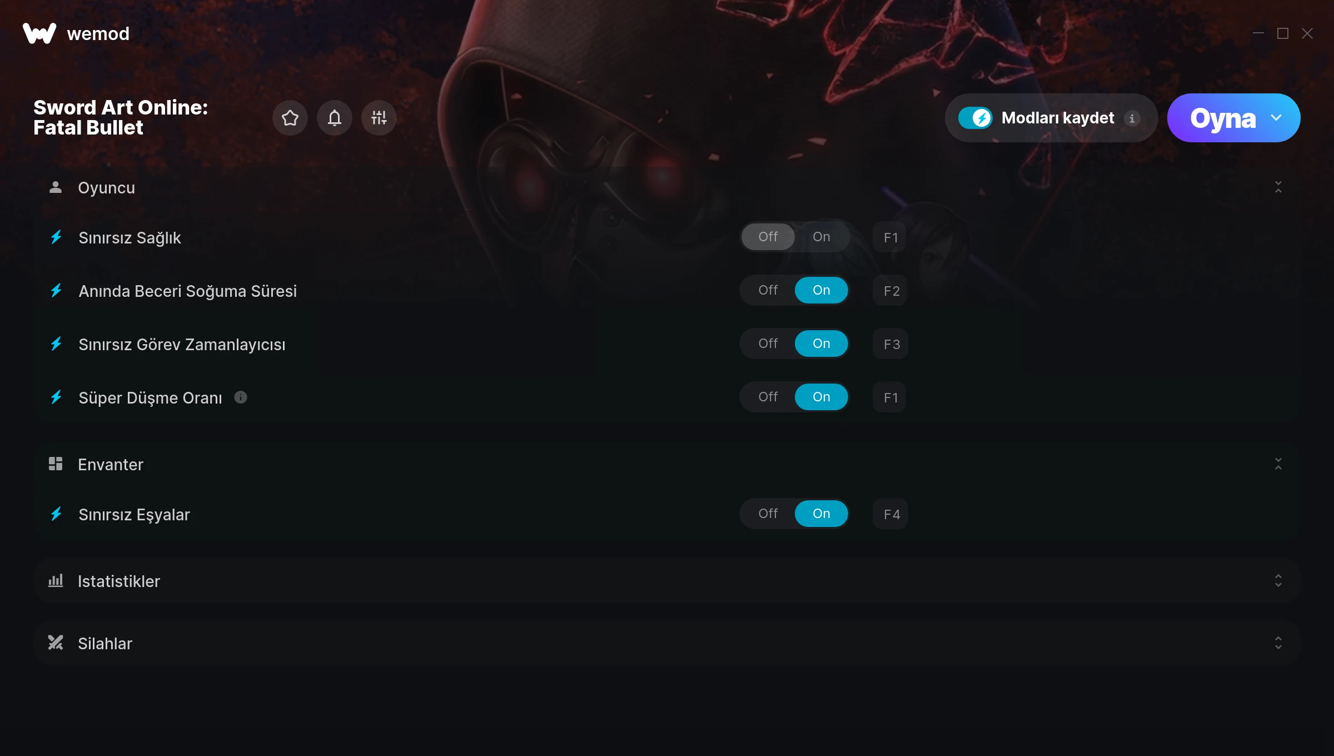Turn on Sınırsız Sağlık
This screenshot has width=1334, height=756.
click(x=821, y=237)
